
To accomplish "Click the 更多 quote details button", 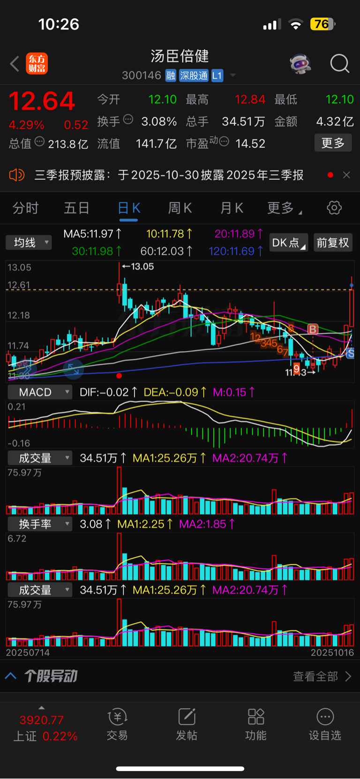I will [x=333, y=143].
